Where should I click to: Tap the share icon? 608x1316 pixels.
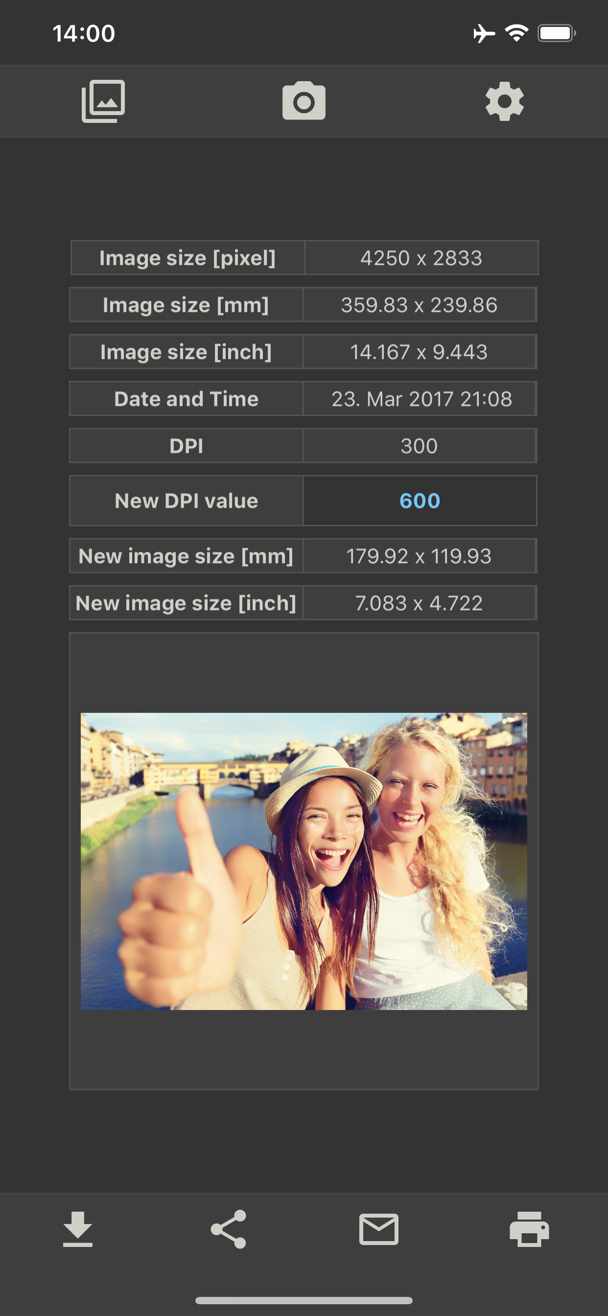(229, 1229)
